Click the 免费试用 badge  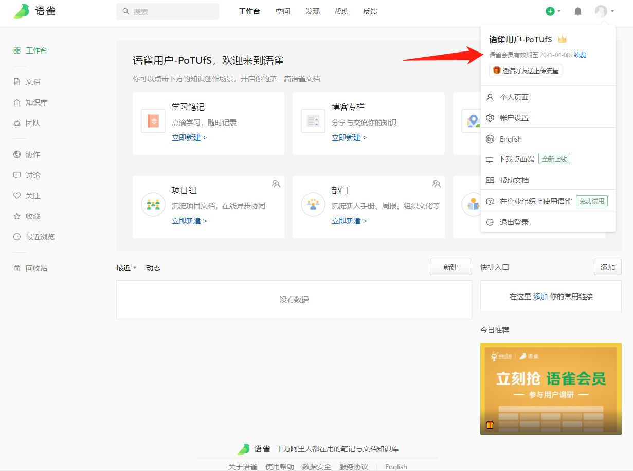591,201
